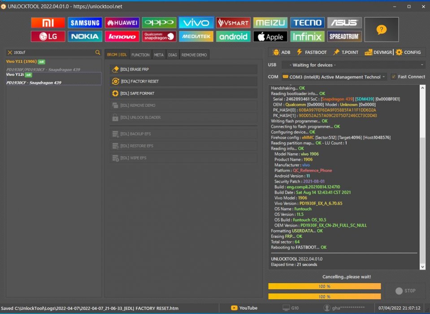Select the OPPO brand logo
Image resolution: width=430 pixels, height=314 pixels.
pyautogui.click(x=159, y=22)
